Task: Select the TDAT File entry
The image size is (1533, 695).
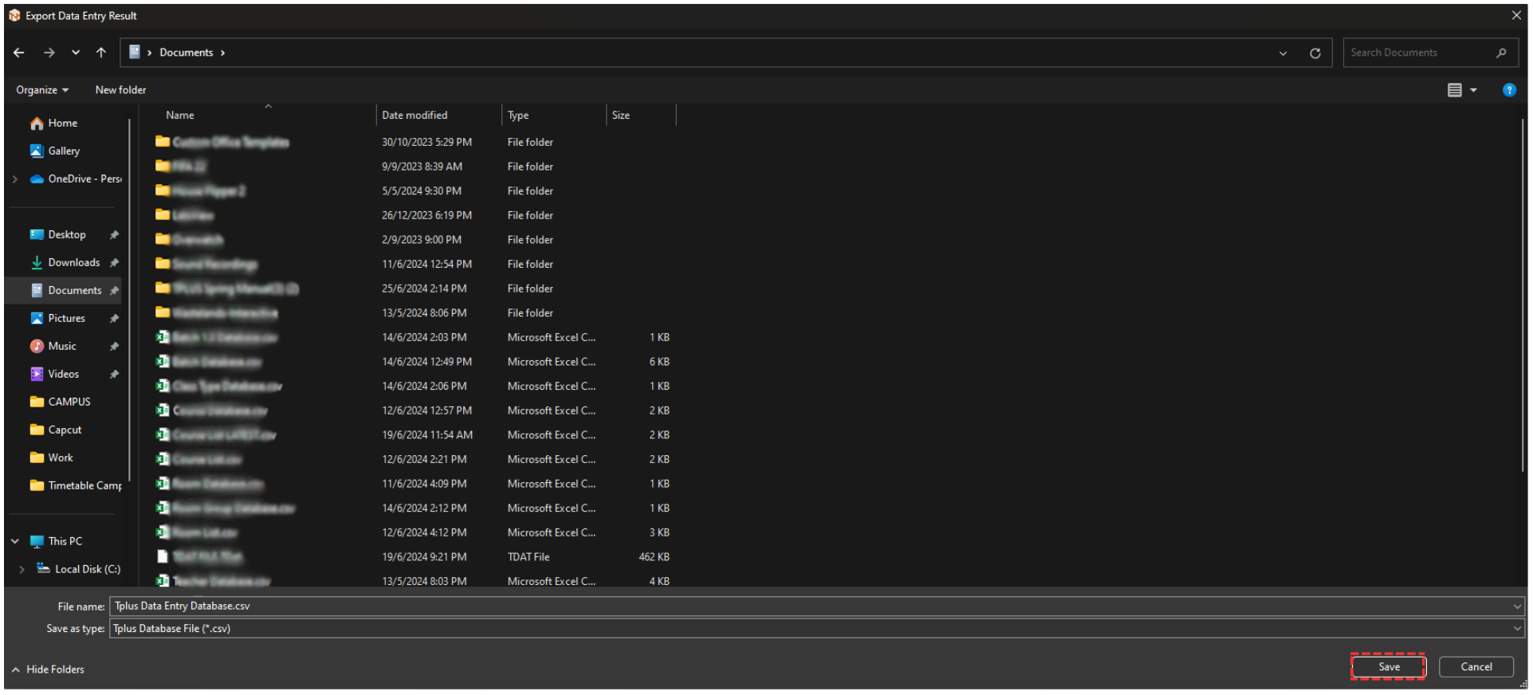Action: (x=207, y=557)
